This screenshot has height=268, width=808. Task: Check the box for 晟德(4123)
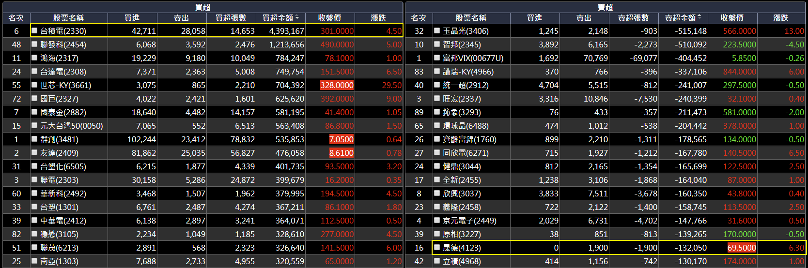(x=437, y=247)
